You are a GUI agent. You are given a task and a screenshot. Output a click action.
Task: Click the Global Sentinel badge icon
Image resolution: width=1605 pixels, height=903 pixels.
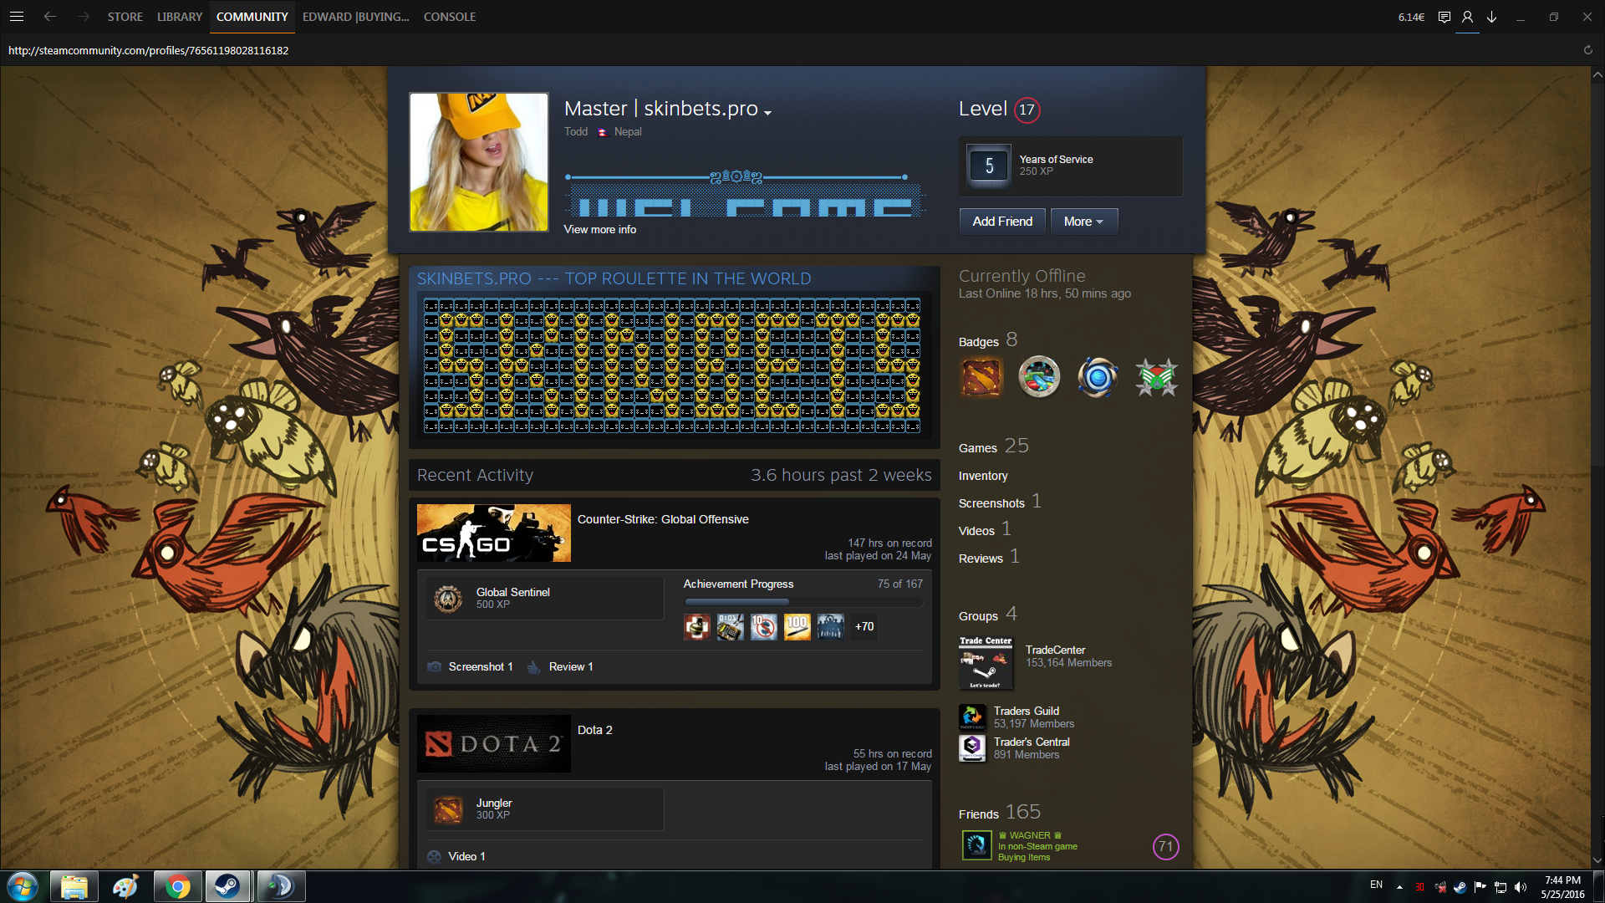[448, 598]
